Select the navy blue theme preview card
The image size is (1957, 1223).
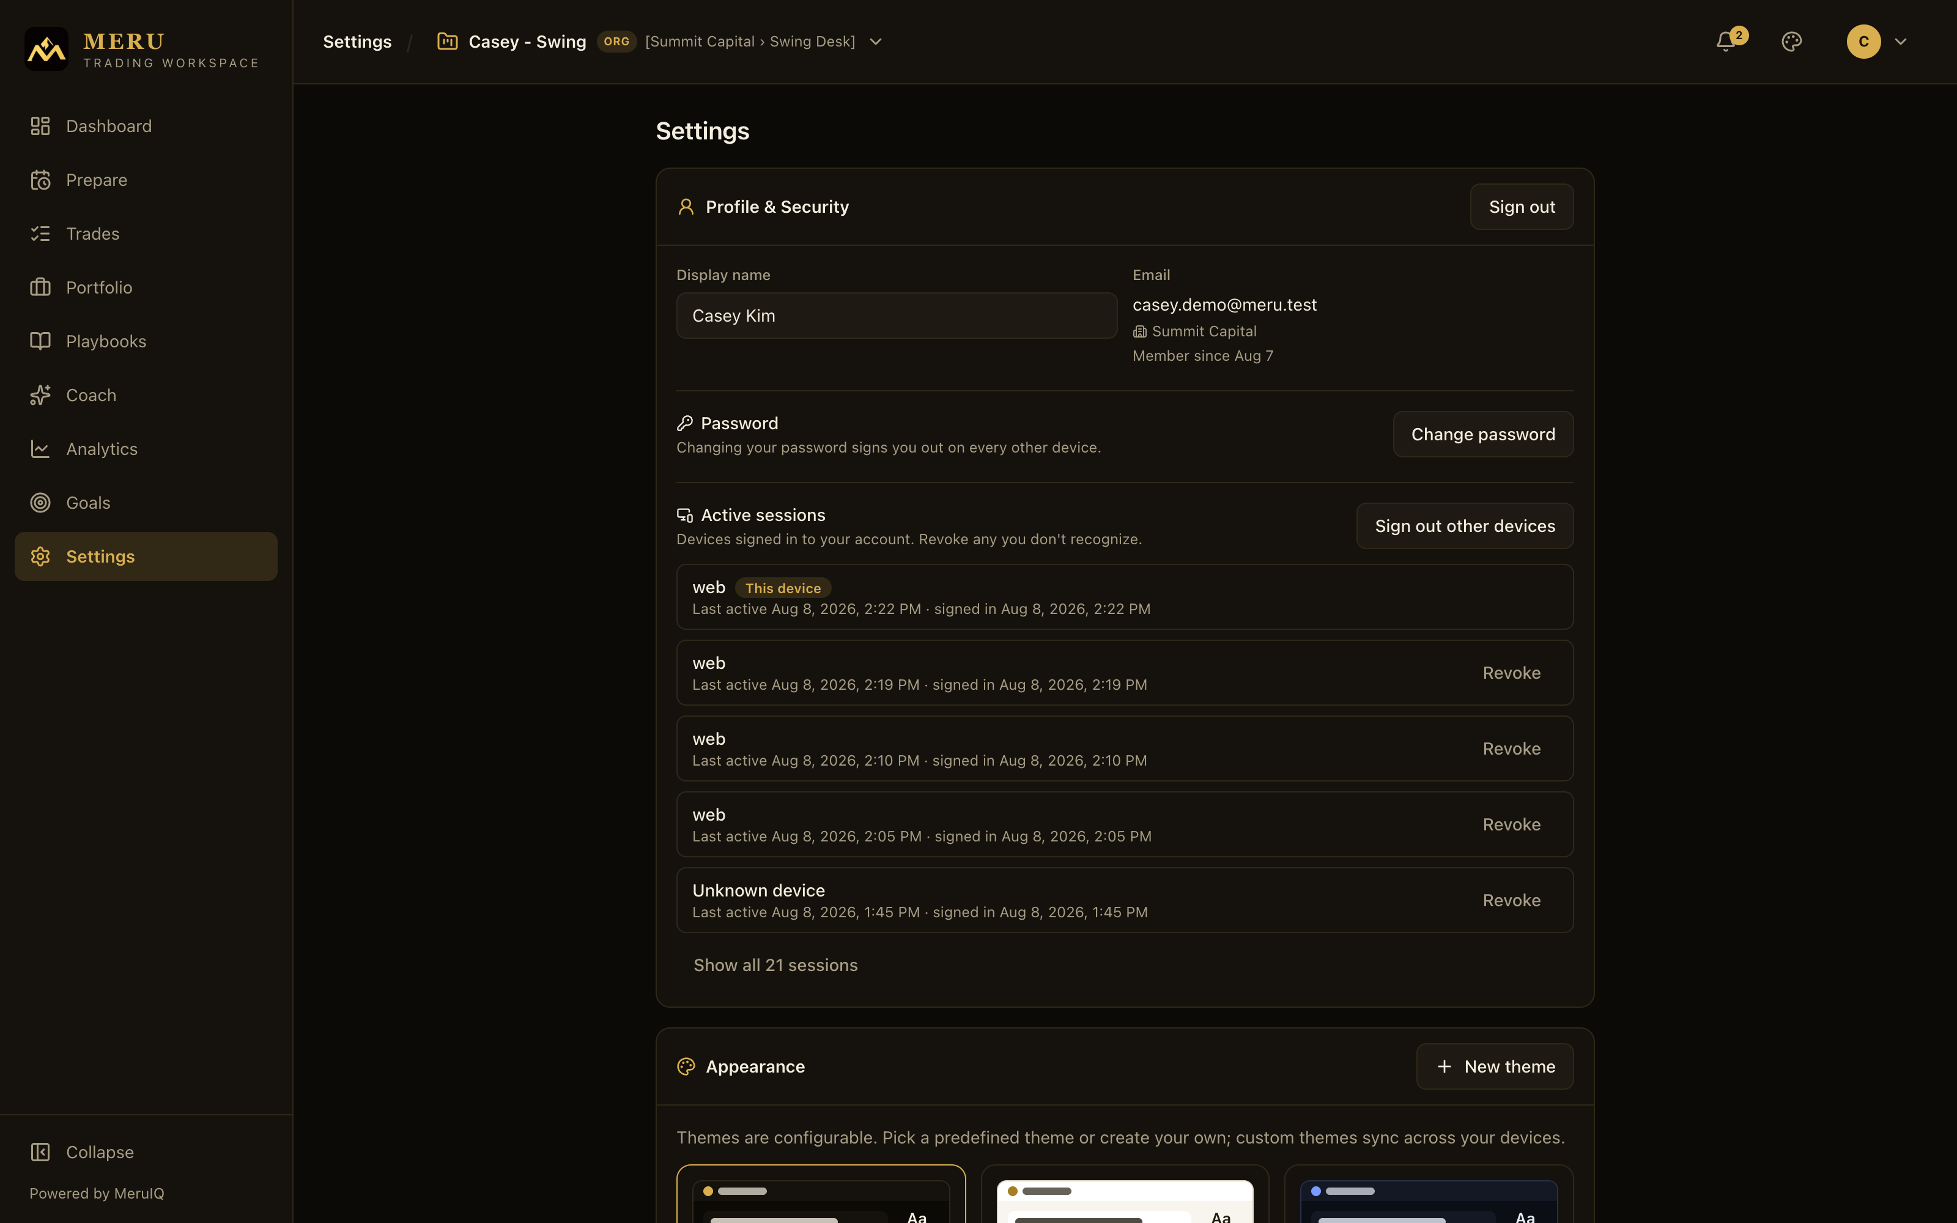(x=1429, y=1194)
